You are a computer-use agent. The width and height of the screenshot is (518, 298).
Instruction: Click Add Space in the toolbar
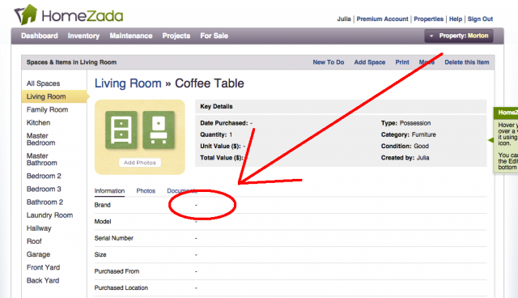pyautogui.click(x=370, y=62)
